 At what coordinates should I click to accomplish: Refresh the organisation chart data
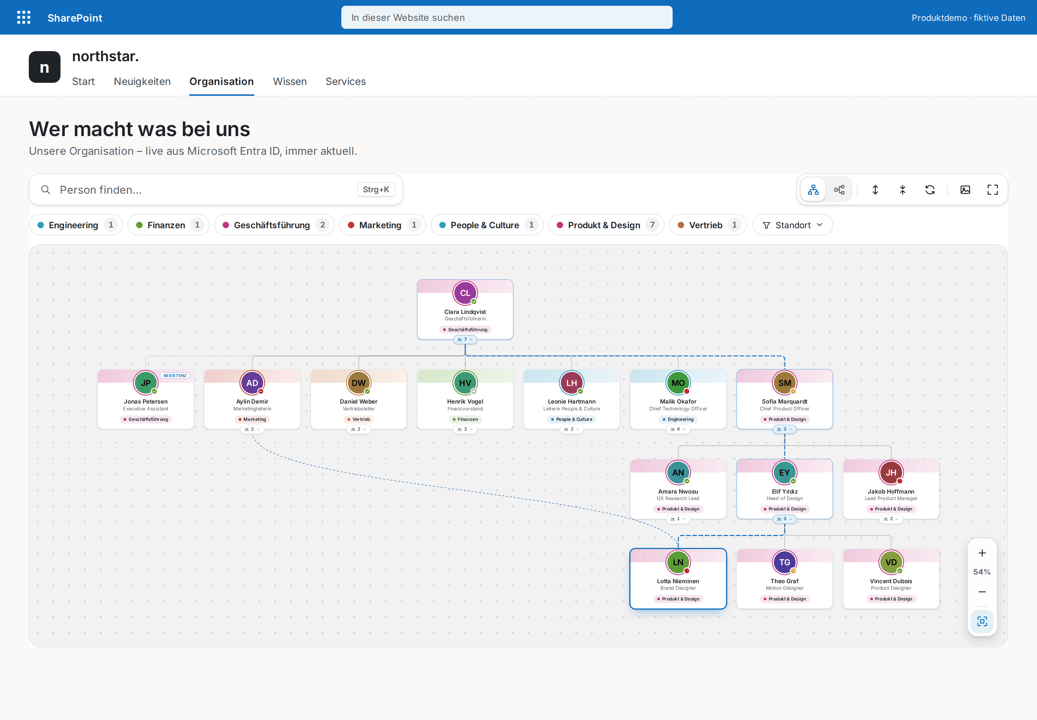(930, 189)
